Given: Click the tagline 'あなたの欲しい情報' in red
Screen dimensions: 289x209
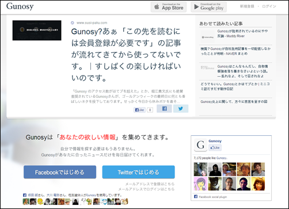Looking at the screenshot, I should (88, 137).
